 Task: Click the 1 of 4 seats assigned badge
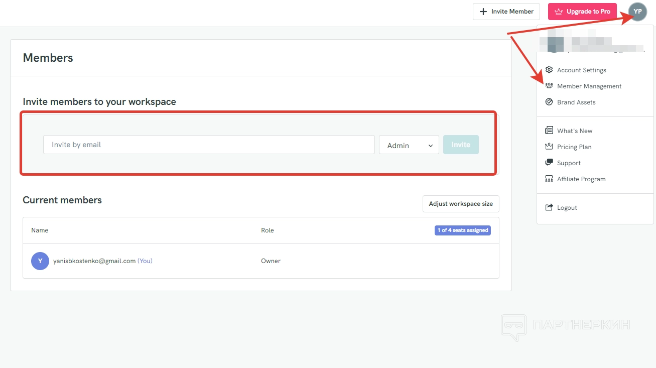point(462,230)
